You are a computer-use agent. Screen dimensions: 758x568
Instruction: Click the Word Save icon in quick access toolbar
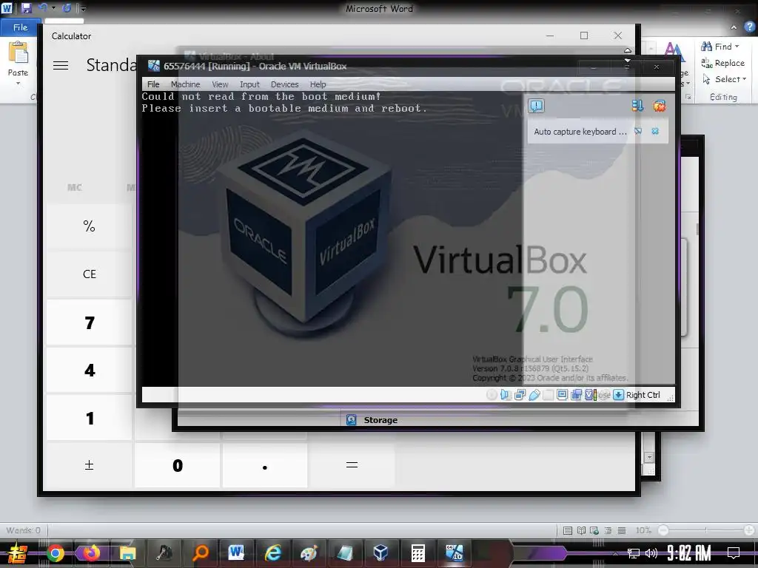click(26, 7)
